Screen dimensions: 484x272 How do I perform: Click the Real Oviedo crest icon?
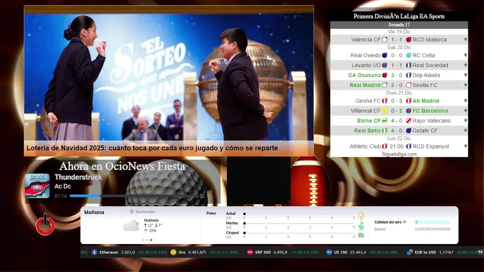pos(385,56)
